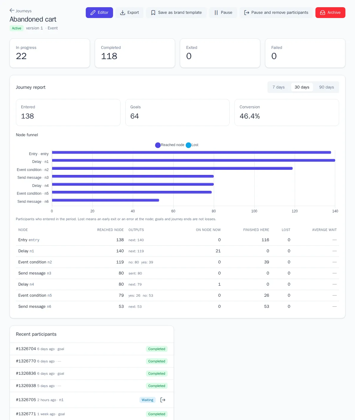Switch report range to 90 days
This screenshot has width=355, height=420.
point(327,87)
